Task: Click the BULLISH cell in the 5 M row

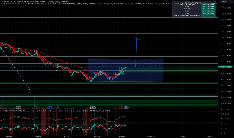Action: click(208, 7)
